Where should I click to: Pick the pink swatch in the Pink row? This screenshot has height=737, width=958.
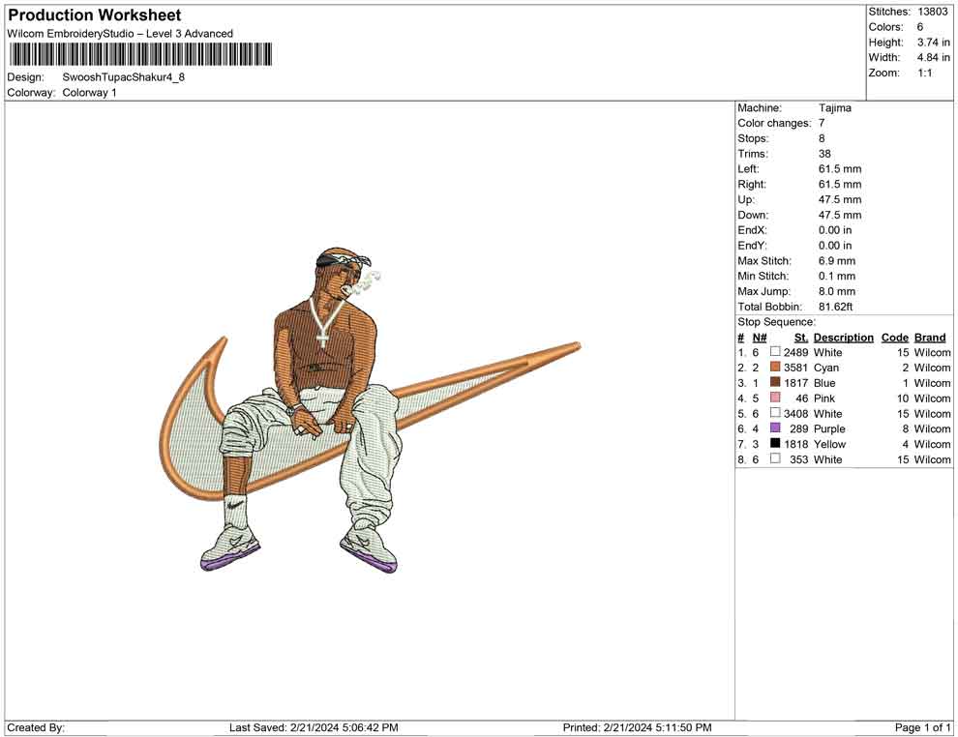[775, 398]
